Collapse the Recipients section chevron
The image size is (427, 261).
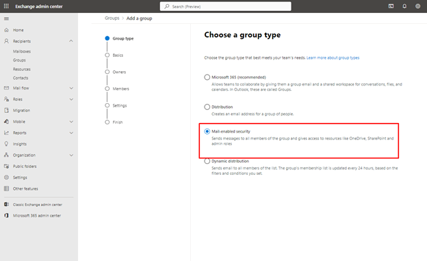tap(71, 41)
